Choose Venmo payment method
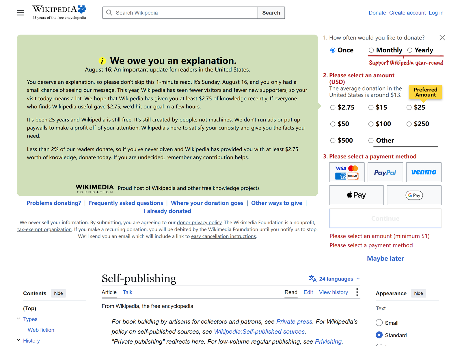 pyautogui.click(x=424, y=172)
